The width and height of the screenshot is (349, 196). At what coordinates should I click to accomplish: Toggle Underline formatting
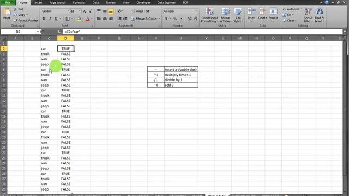coord(56,19)
